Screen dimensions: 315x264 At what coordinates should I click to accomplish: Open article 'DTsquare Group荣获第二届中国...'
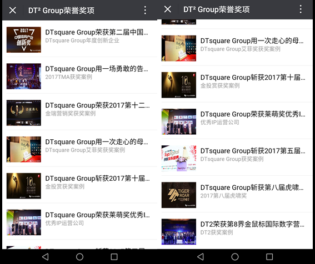pos(97,32)
